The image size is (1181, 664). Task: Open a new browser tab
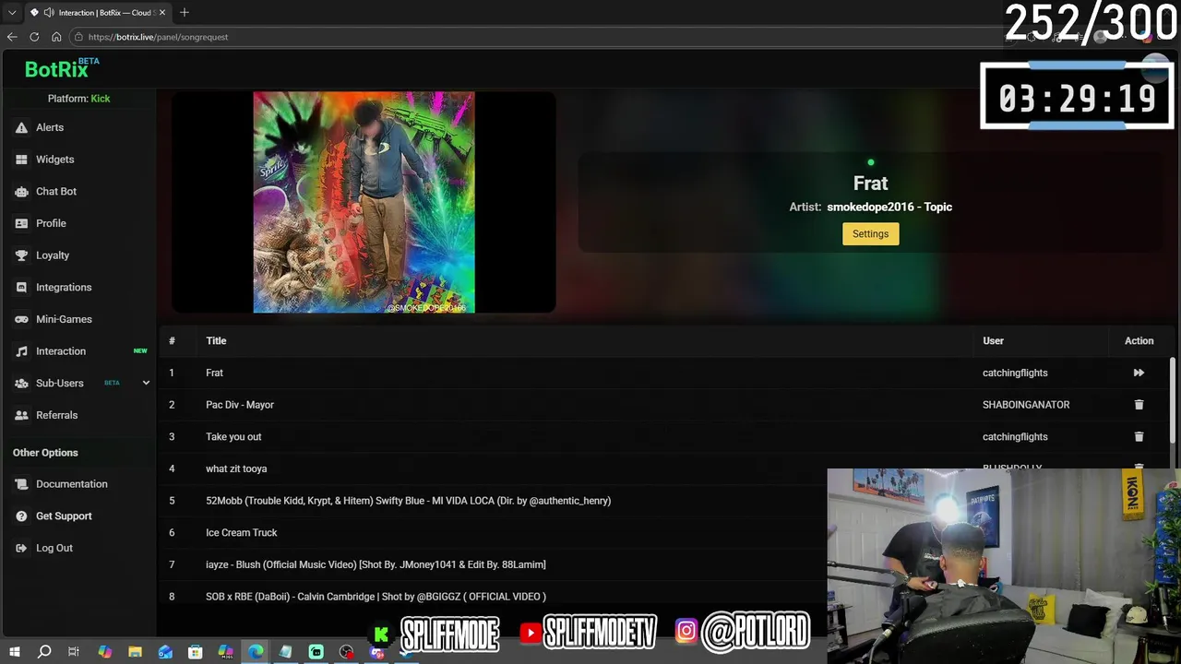(185, 12)
